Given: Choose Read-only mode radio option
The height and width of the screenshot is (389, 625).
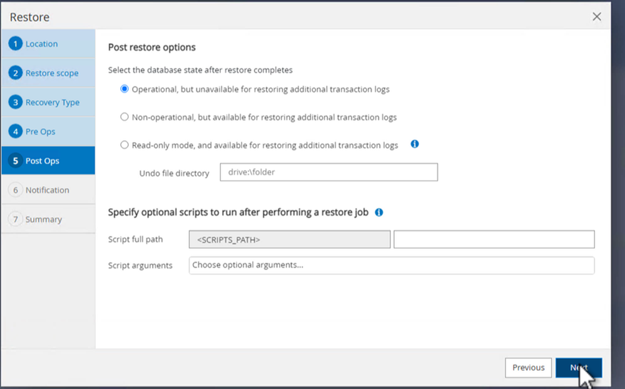Looking at the screenshot, I should 124,145.
